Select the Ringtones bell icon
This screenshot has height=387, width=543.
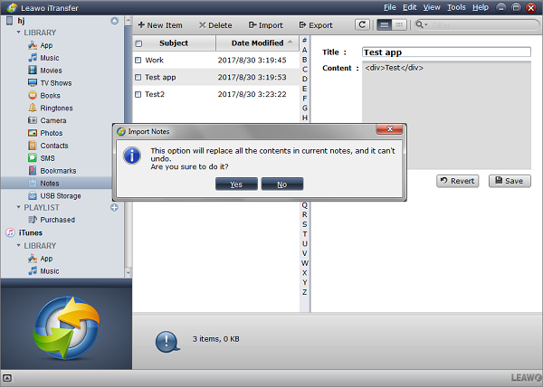click(33, 108)
